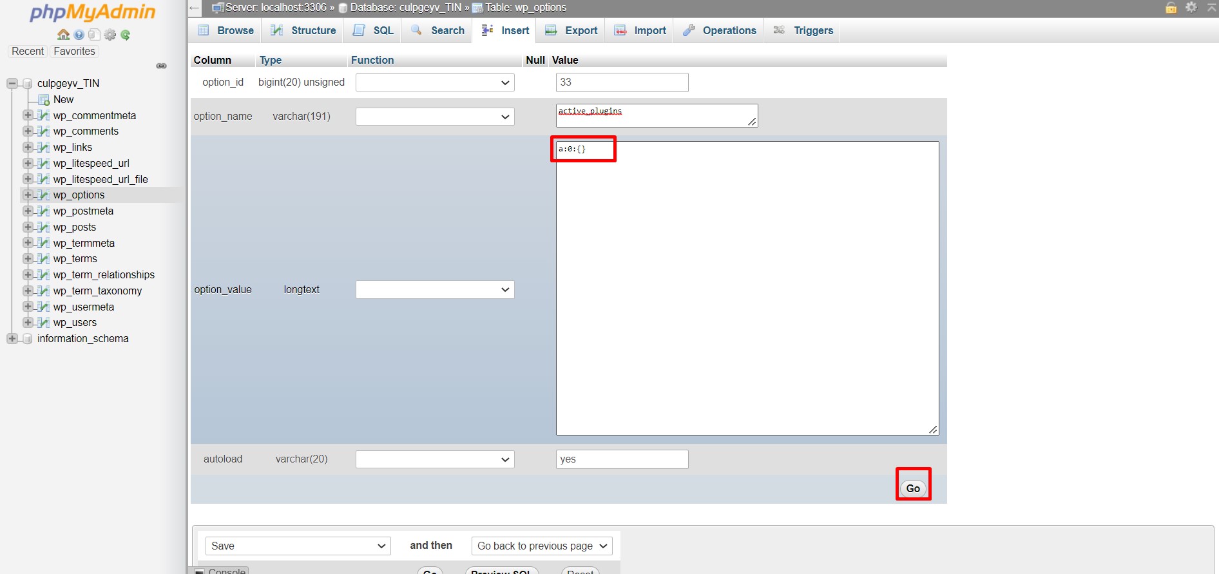The width and height of the screenshot is (1219, 574).
Task: Switch to the Browse tab
Action: [x=226, y=30]
